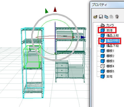Select the 棚板5 tree item
Viewport: 124px width, 107px height.
pyautogui.click(x=110, y=71)
